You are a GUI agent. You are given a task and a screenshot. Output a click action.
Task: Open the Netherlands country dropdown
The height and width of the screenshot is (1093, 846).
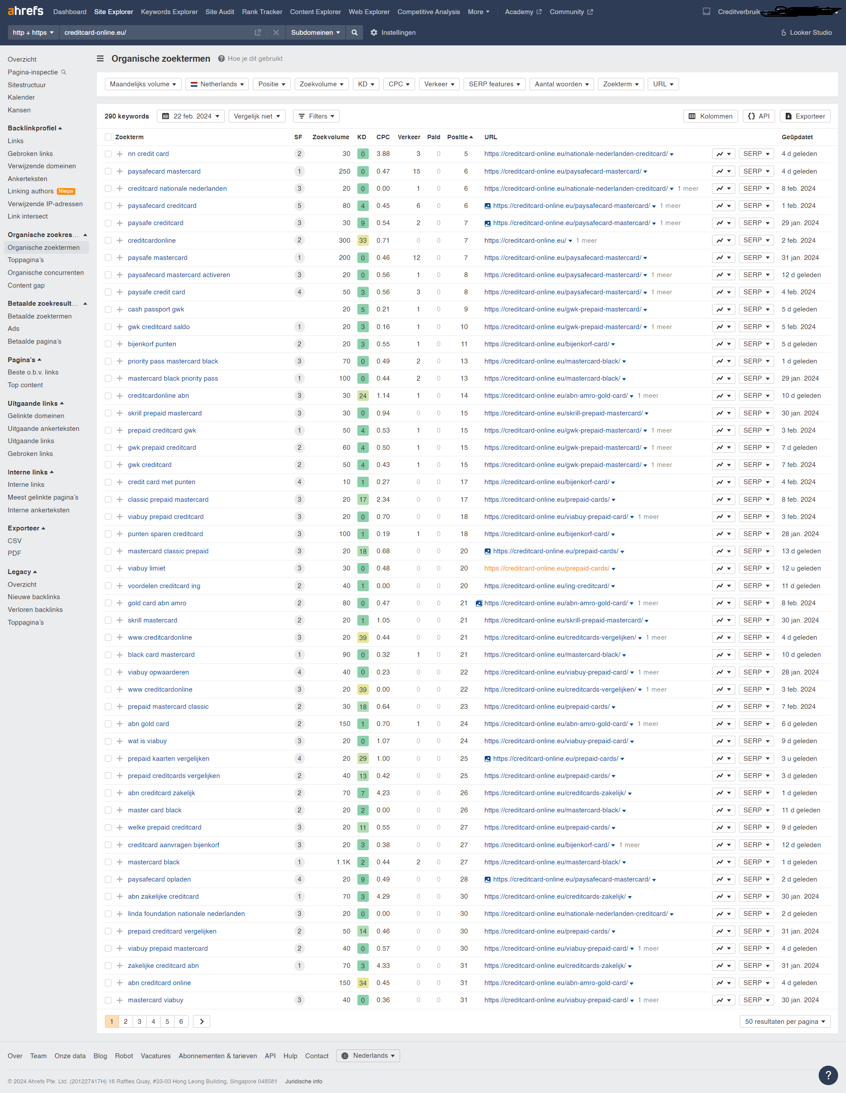click(x=217, y=84)
